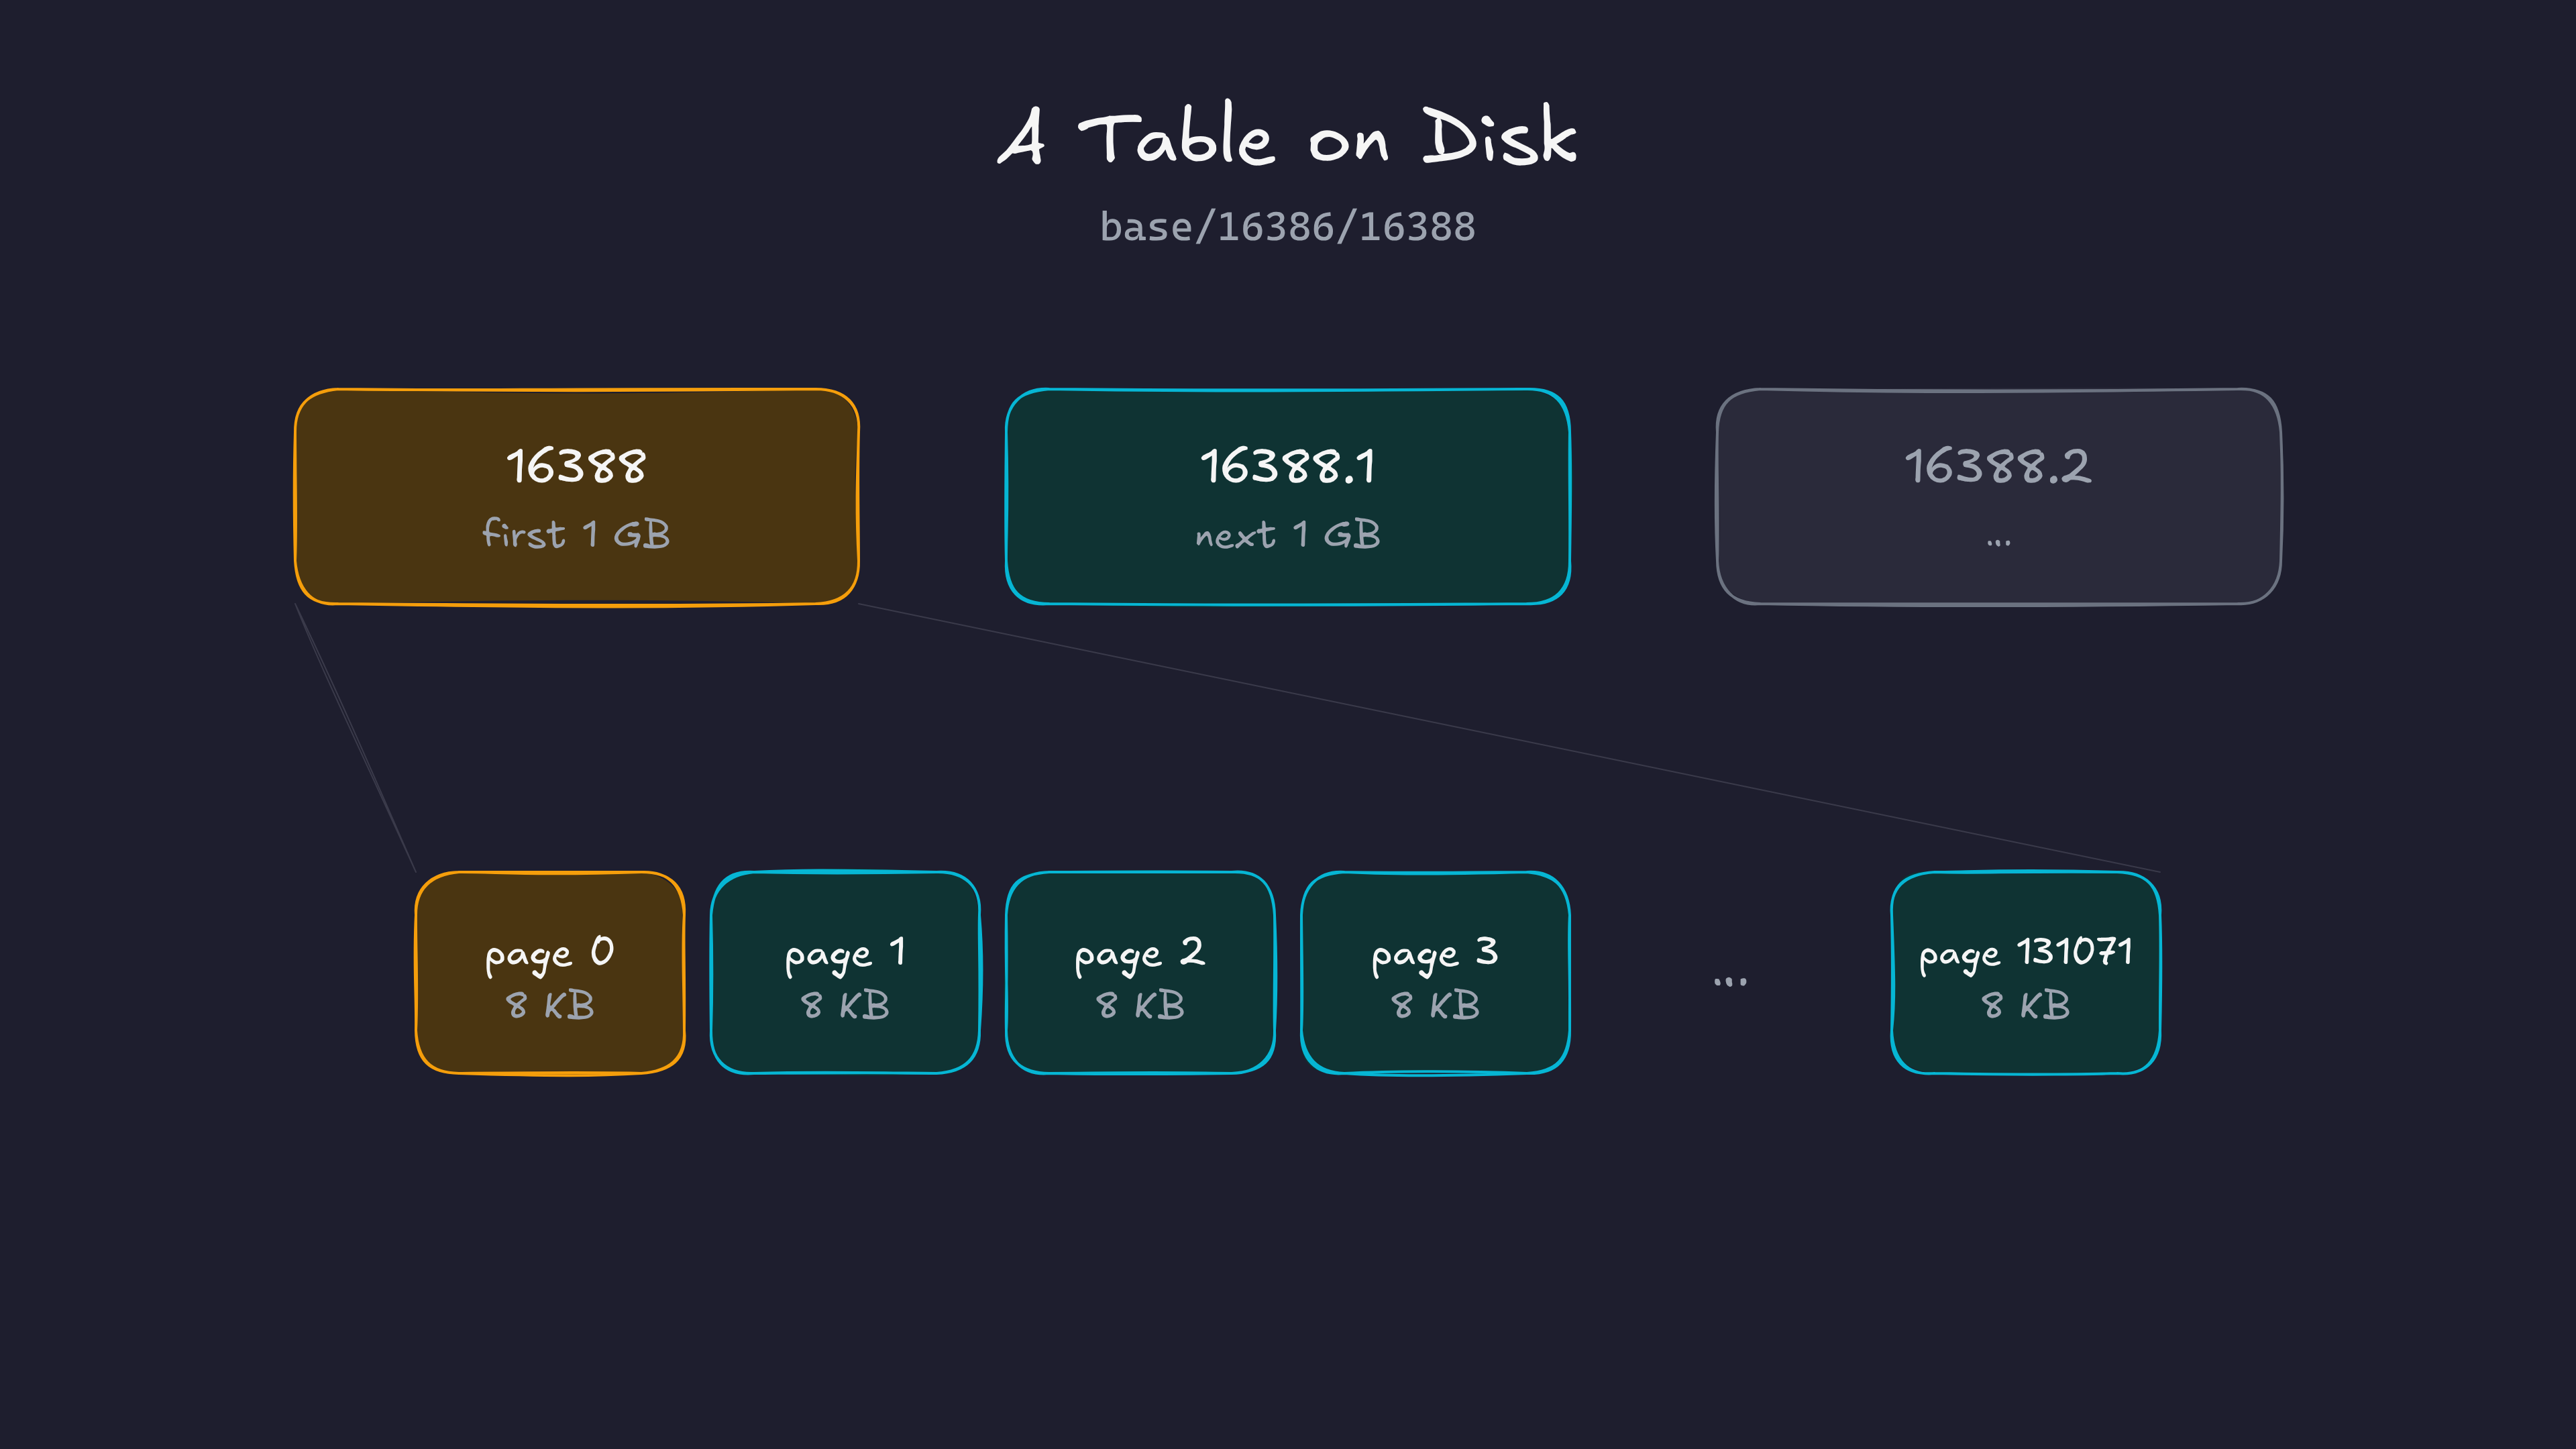Select the page 3 box

pyautogui.click(x=1435, y=973)
